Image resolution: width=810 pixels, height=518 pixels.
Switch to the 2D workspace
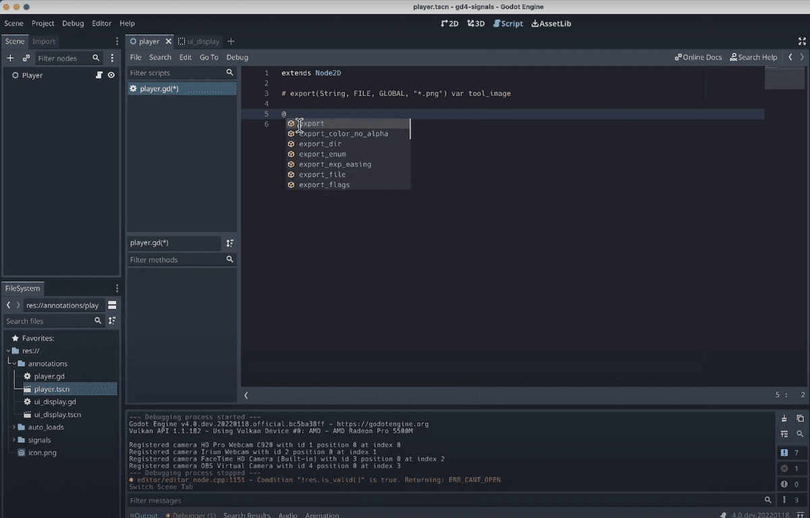450,23
